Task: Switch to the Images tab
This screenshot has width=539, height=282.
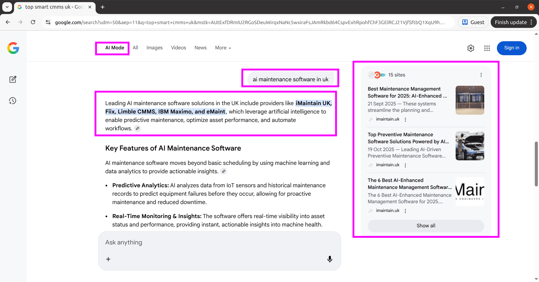Action: pyautogui.click(x=154, y=48)
